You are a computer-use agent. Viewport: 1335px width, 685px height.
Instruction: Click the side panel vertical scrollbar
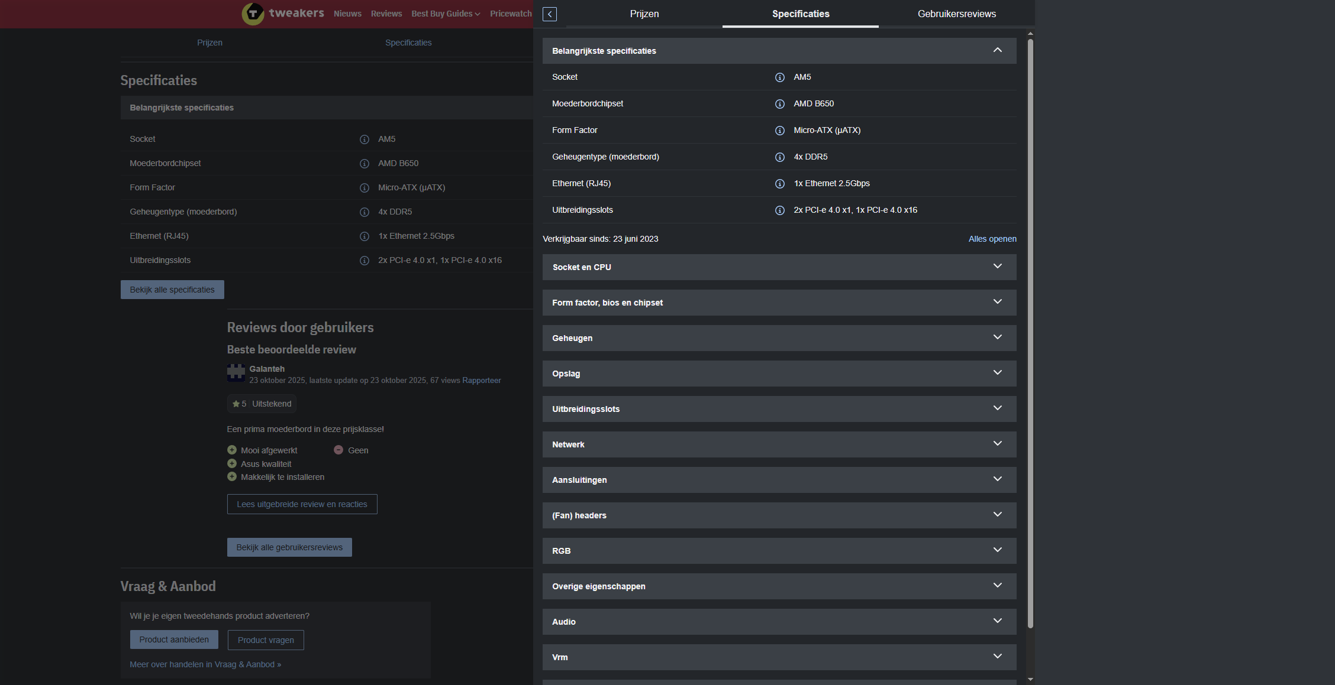[x=1030, y=331]
